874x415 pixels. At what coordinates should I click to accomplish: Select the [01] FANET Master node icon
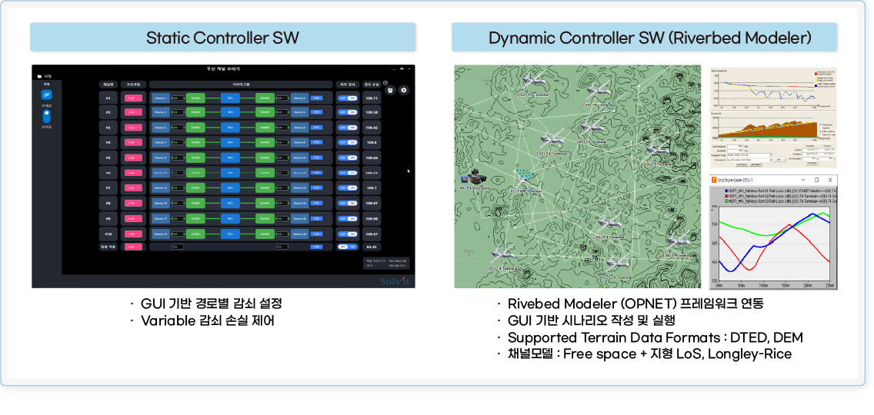pyautogui.click(x=523, y=179)
